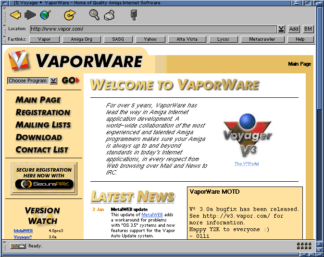
Task: Click the window zoom gadget
Action: pyautogui.click(x=308, y=3)
